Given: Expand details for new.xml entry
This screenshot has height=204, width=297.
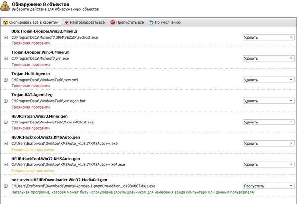Looking at the screenshot, I should pyautogui.click(x=6, y=80).
